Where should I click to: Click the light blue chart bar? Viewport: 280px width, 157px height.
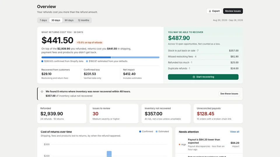pos(109,154)
